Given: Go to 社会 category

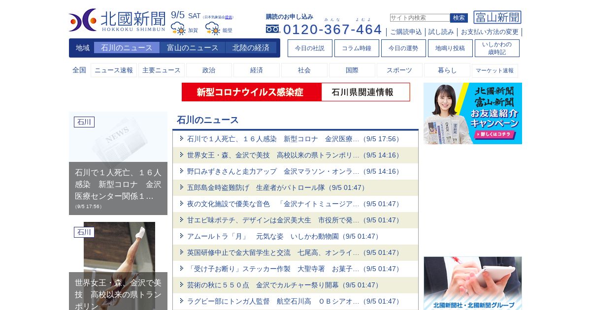Looking at the screenshot, I should (x=304, y=70).
